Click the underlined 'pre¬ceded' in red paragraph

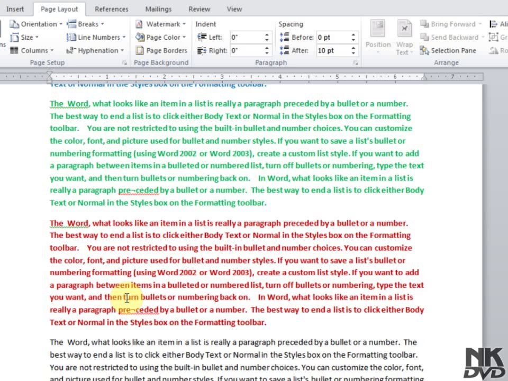point(139,310)
